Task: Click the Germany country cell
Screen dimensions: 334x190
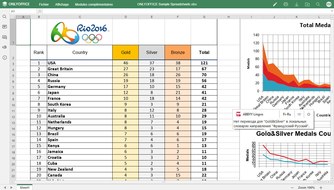Action: (x=80, y=87)
